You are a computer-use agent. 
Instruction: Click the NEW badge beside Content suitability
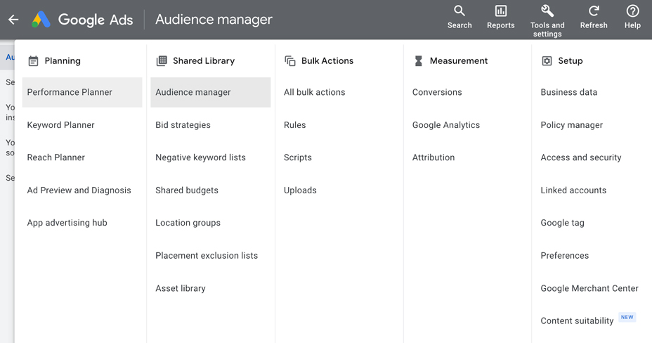click(627, 317)
